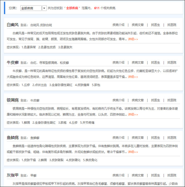Expand 详细>> for 鱼鳞病 description
This screenshot has height=187, width=185.
pyautogui.click(x=133, y=152)
